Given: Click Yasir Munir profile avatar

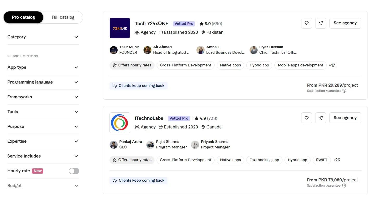Looking at the screenshot, I should point(114,50).
